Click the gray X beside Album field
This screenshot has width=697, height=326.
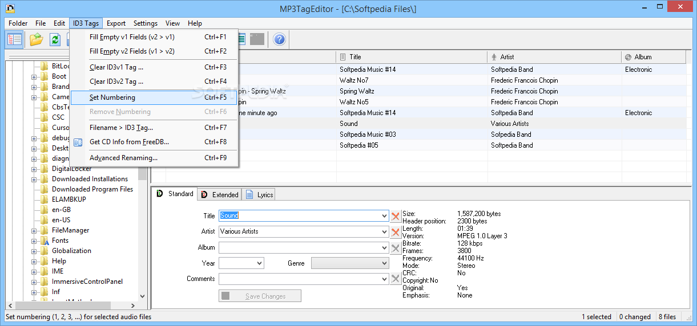396,248
